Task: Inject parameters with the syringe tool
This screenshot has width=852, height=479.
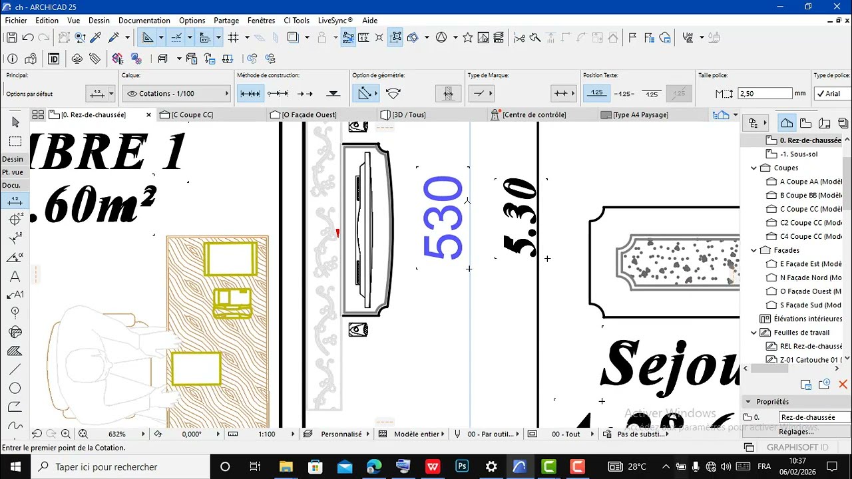Action: point(113,37)
